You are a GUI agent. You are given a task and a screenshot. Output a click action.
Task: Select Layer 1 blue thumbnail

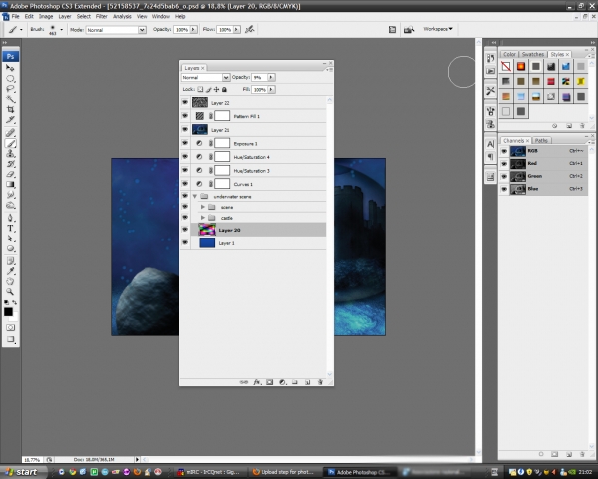207,242
